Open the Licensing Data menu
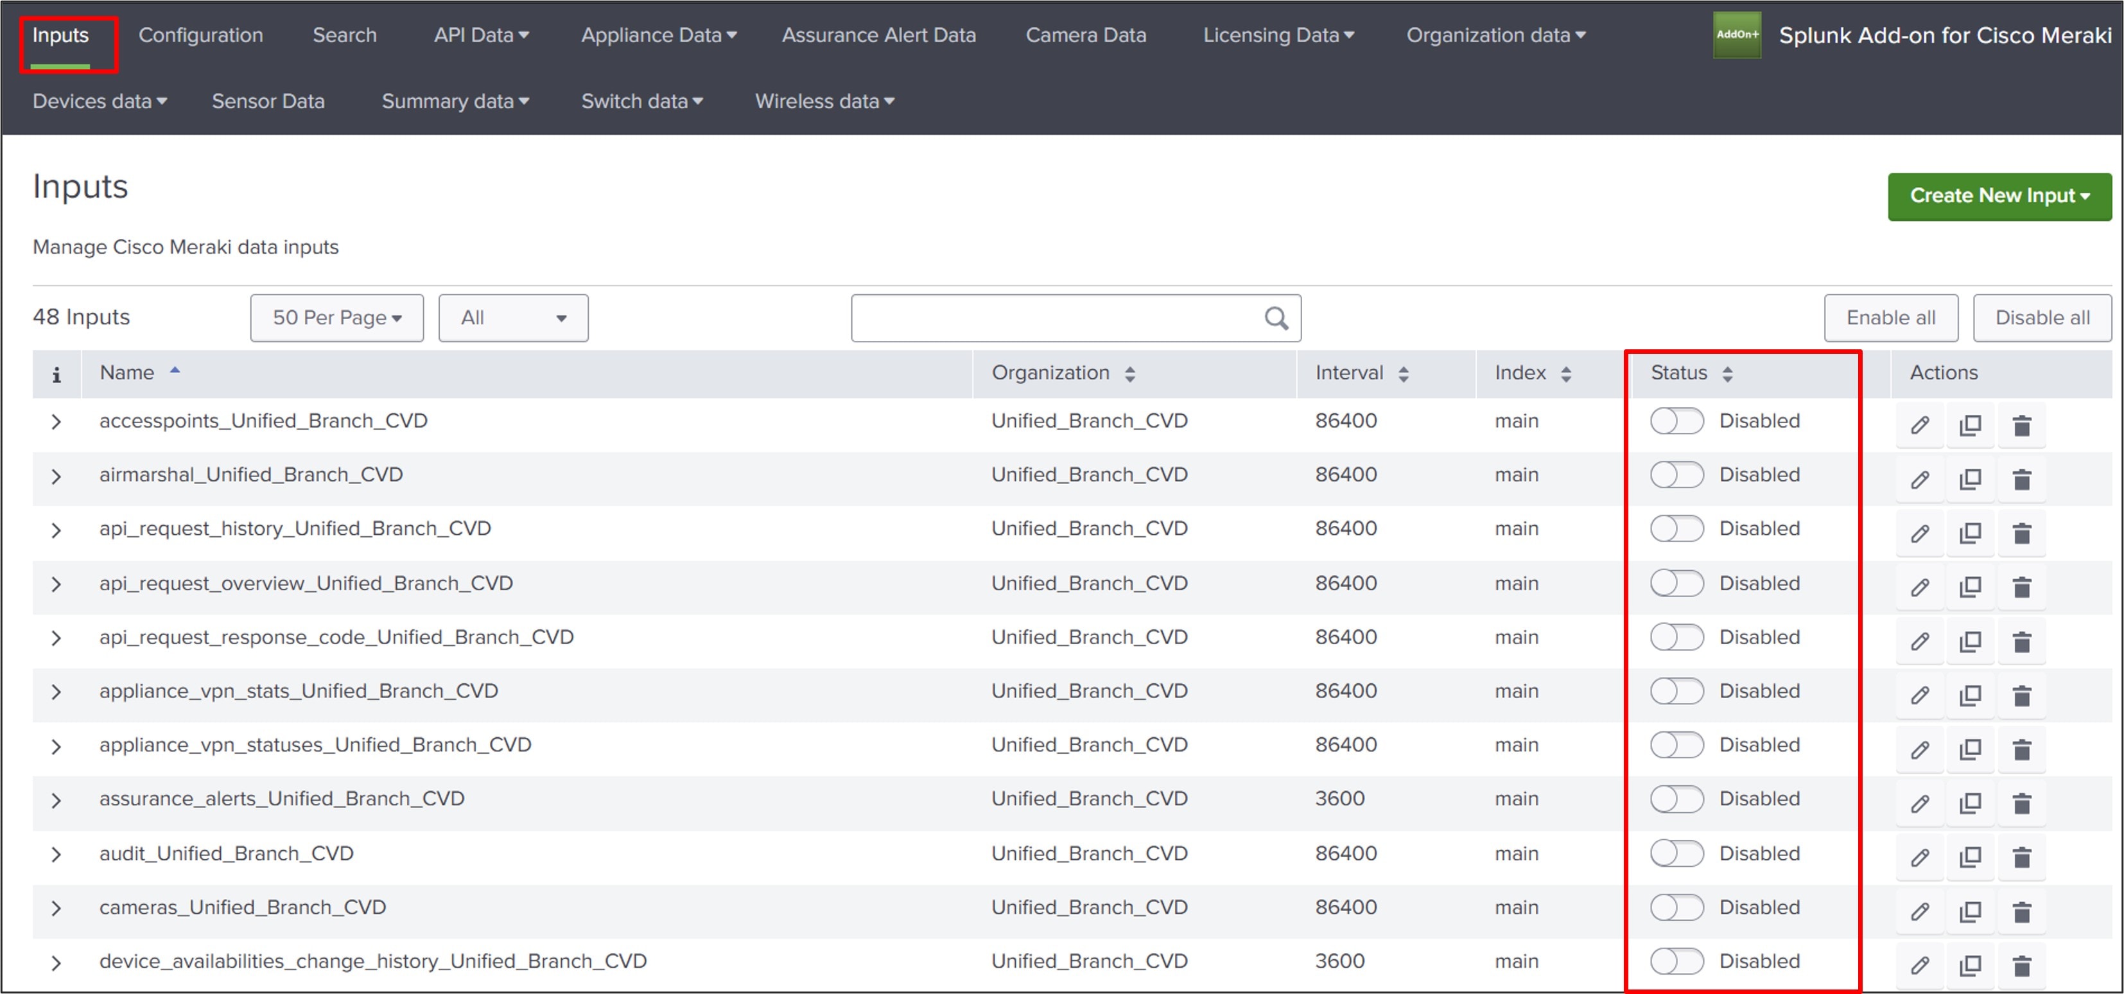The height and width of the screenshot is (994, 2124). click(1278, 35)
